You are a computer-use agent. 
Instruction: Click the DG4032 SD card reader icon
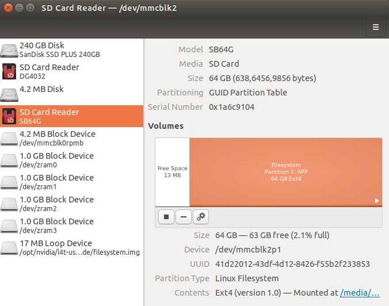coord(9,72)
